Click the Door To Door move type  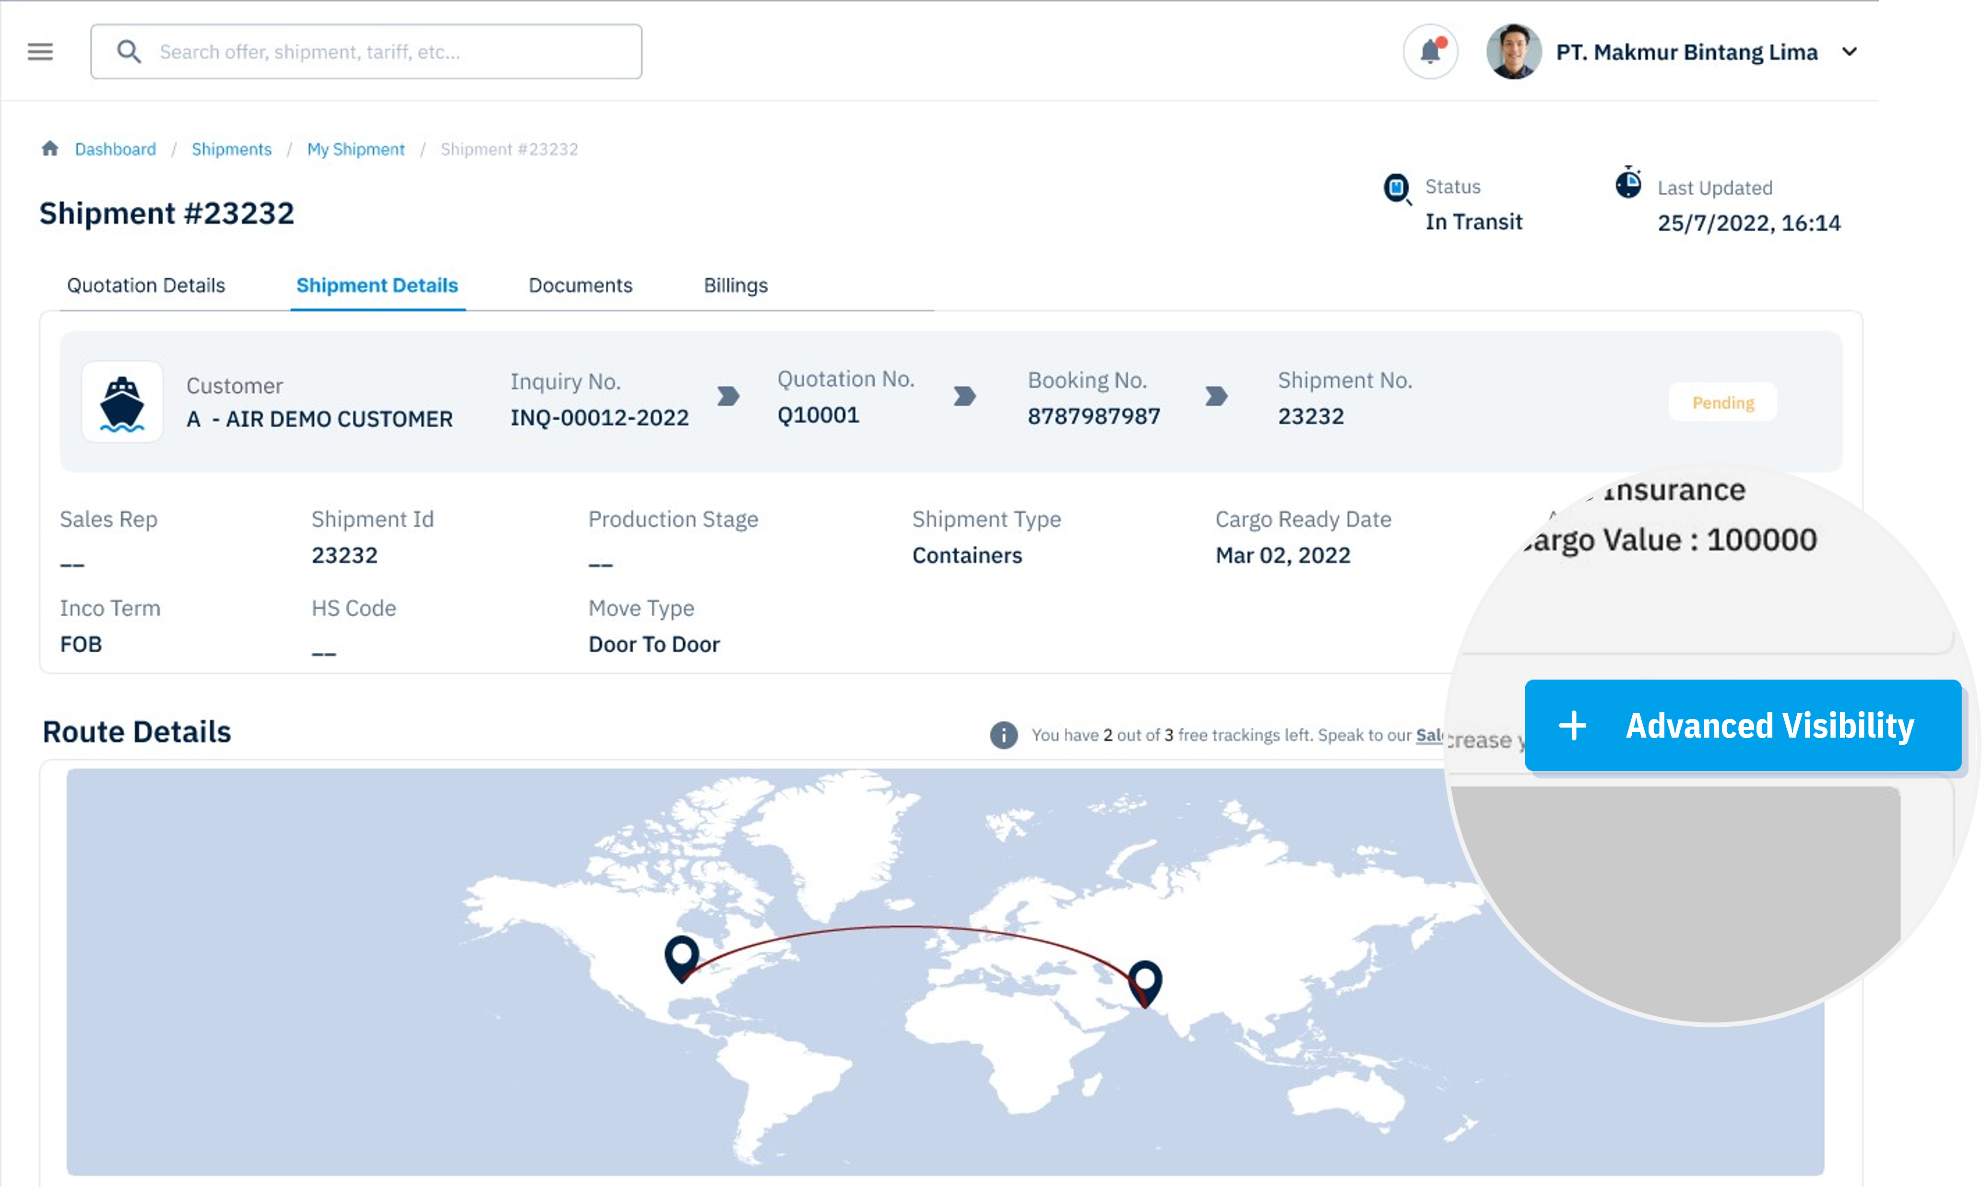654,645
